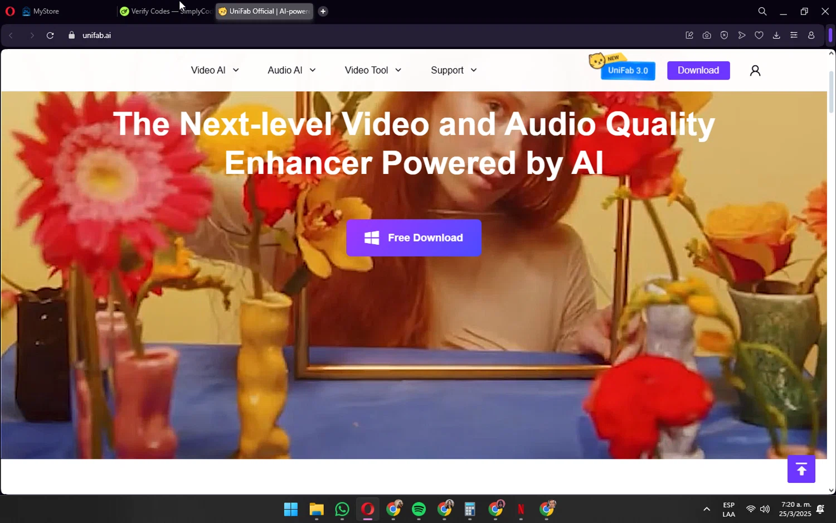Viewport: 836px width, 523px height.
Task: Expand the Video Tool menu
Action: 373,70
